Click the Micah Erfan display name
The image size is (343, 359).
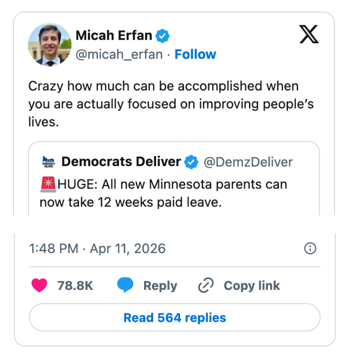114,36
